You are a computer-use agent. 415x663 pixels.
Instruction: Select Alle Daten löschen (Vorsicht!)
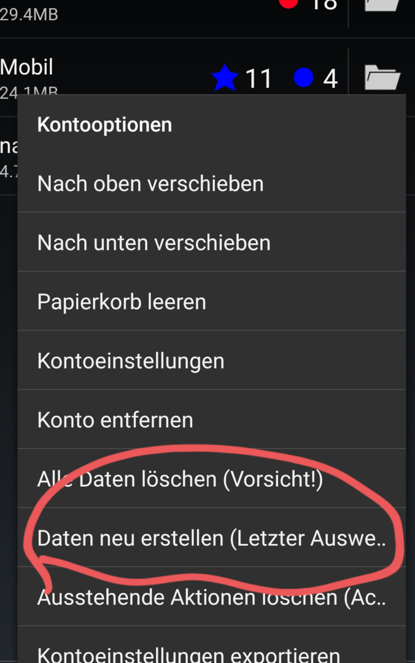pyautogui.click(x=212, y=479)
